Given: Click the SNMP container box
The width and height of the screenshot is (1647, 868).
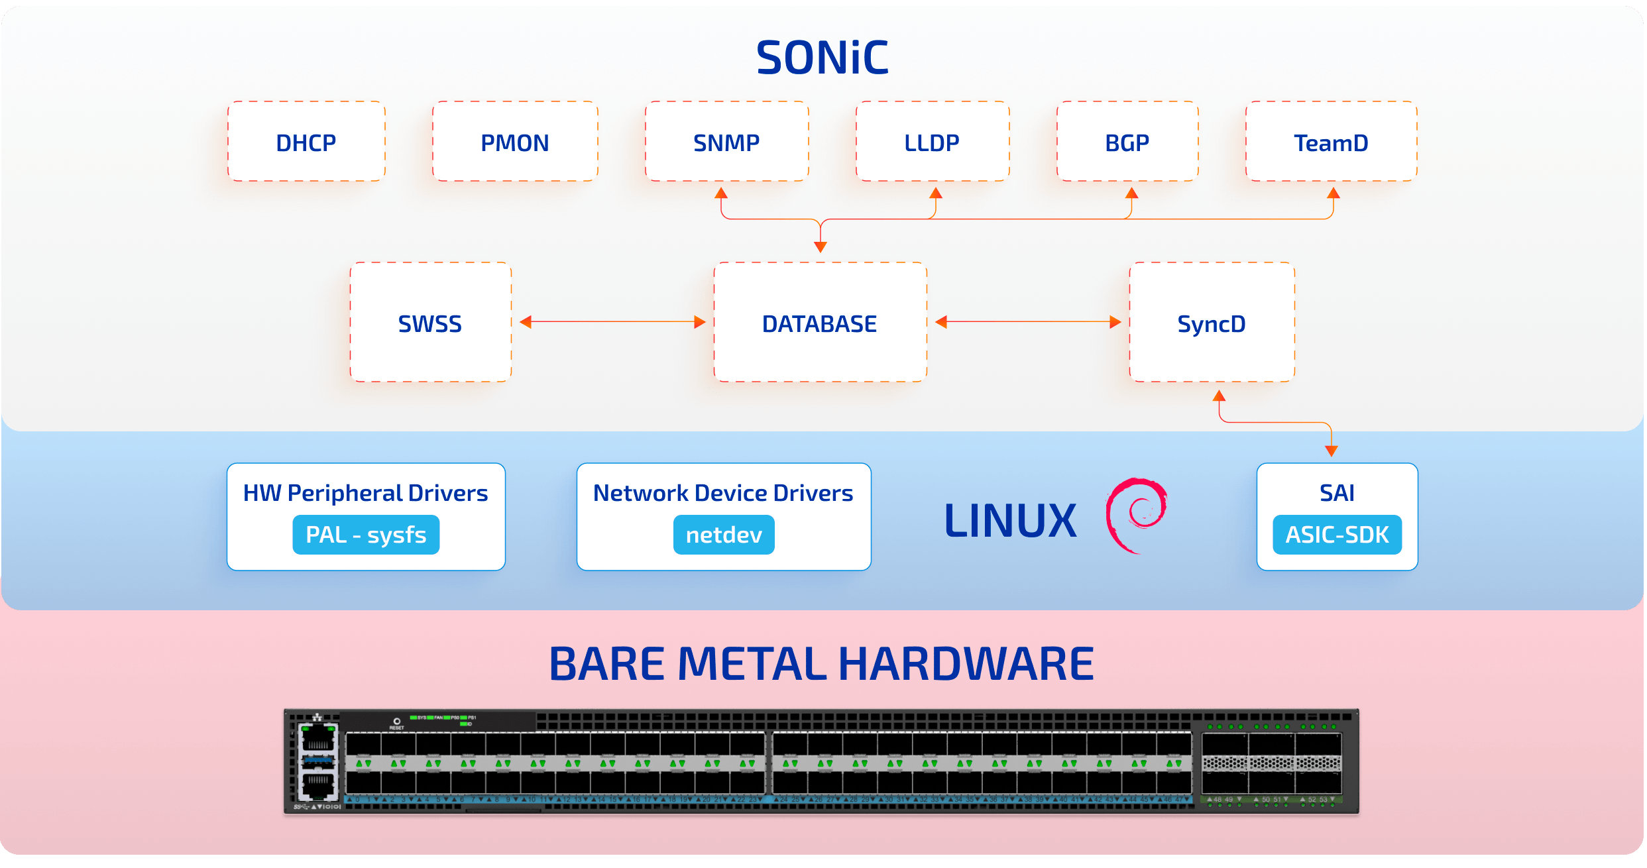Looking at the screenshot, I should click(727, 141).
